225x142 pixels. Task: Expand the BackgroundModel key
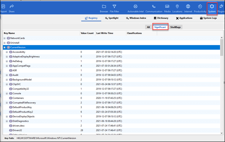7,80
